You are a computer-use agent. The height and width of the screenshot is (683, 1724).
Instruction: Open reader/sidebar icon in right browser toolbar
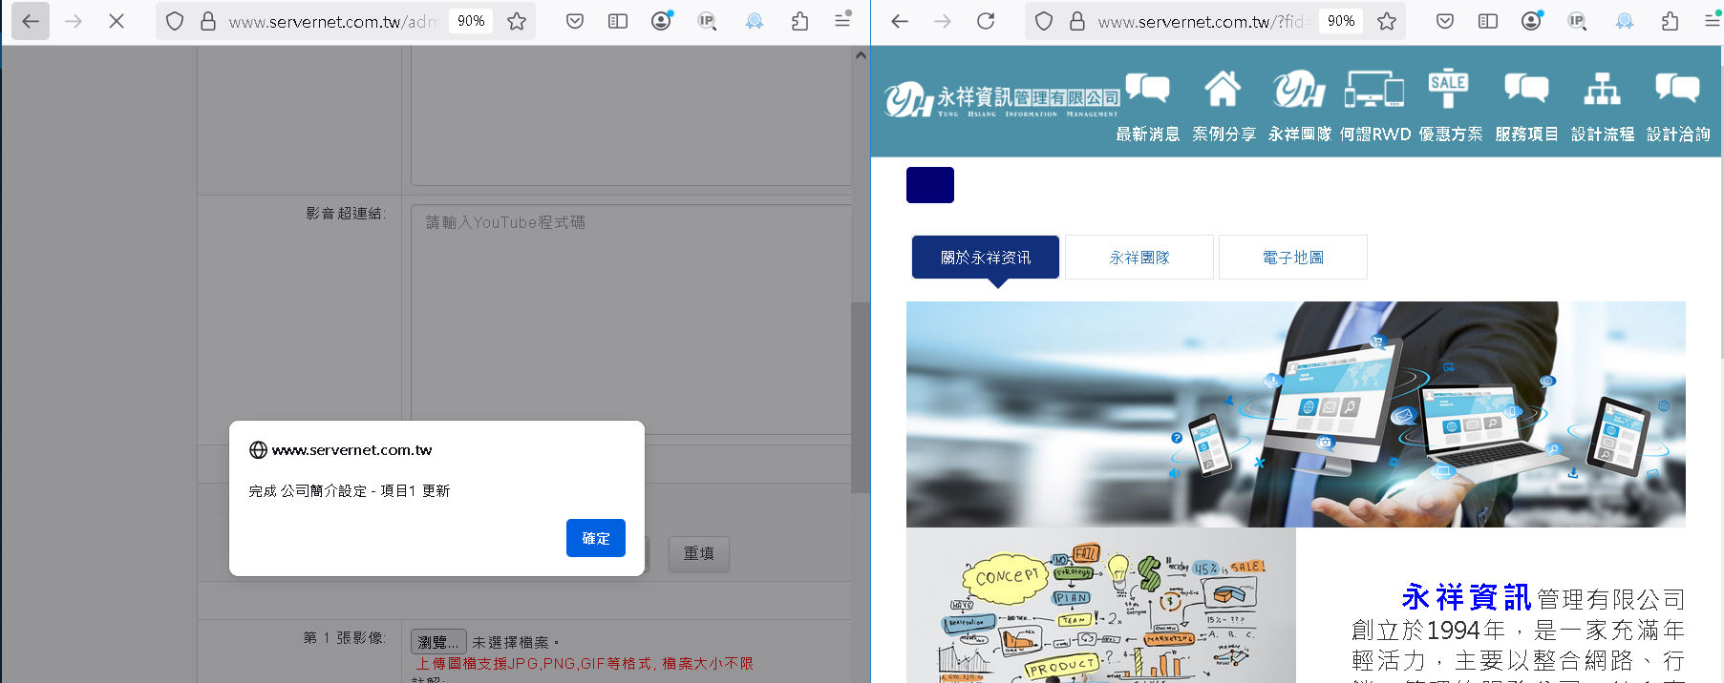pos(1488,21)
